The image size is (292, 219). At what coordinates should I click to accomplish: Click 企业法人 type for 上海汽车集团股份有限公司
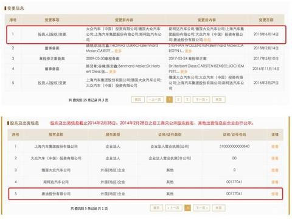[113, 147]
